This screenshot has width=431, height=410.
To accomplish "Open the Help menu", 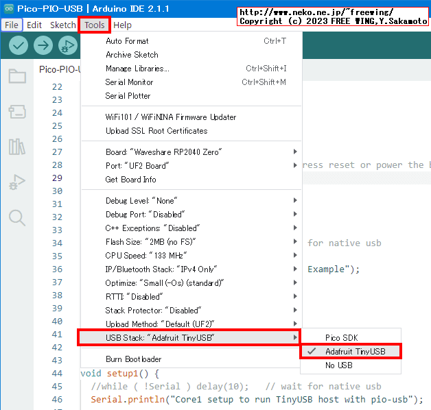I will click(122, 25).
